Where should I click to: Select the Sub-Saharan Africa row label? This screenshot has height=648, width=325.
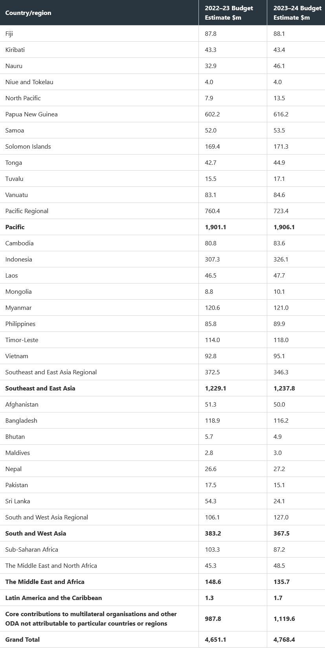click(32, 550)
